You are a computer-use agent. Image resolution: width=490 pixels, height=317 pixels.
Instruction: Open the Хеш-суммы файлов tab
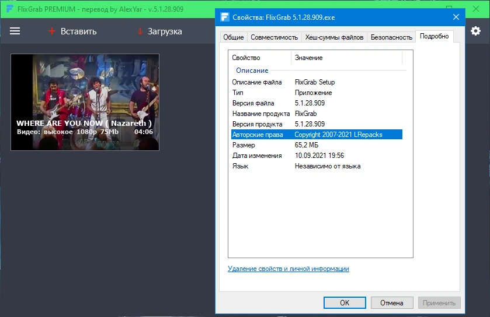pos(334,37)
